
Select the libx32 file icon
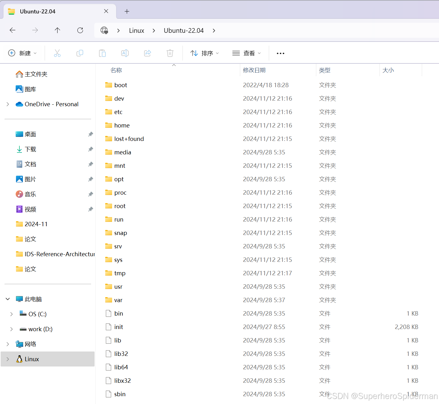[109, 381]
